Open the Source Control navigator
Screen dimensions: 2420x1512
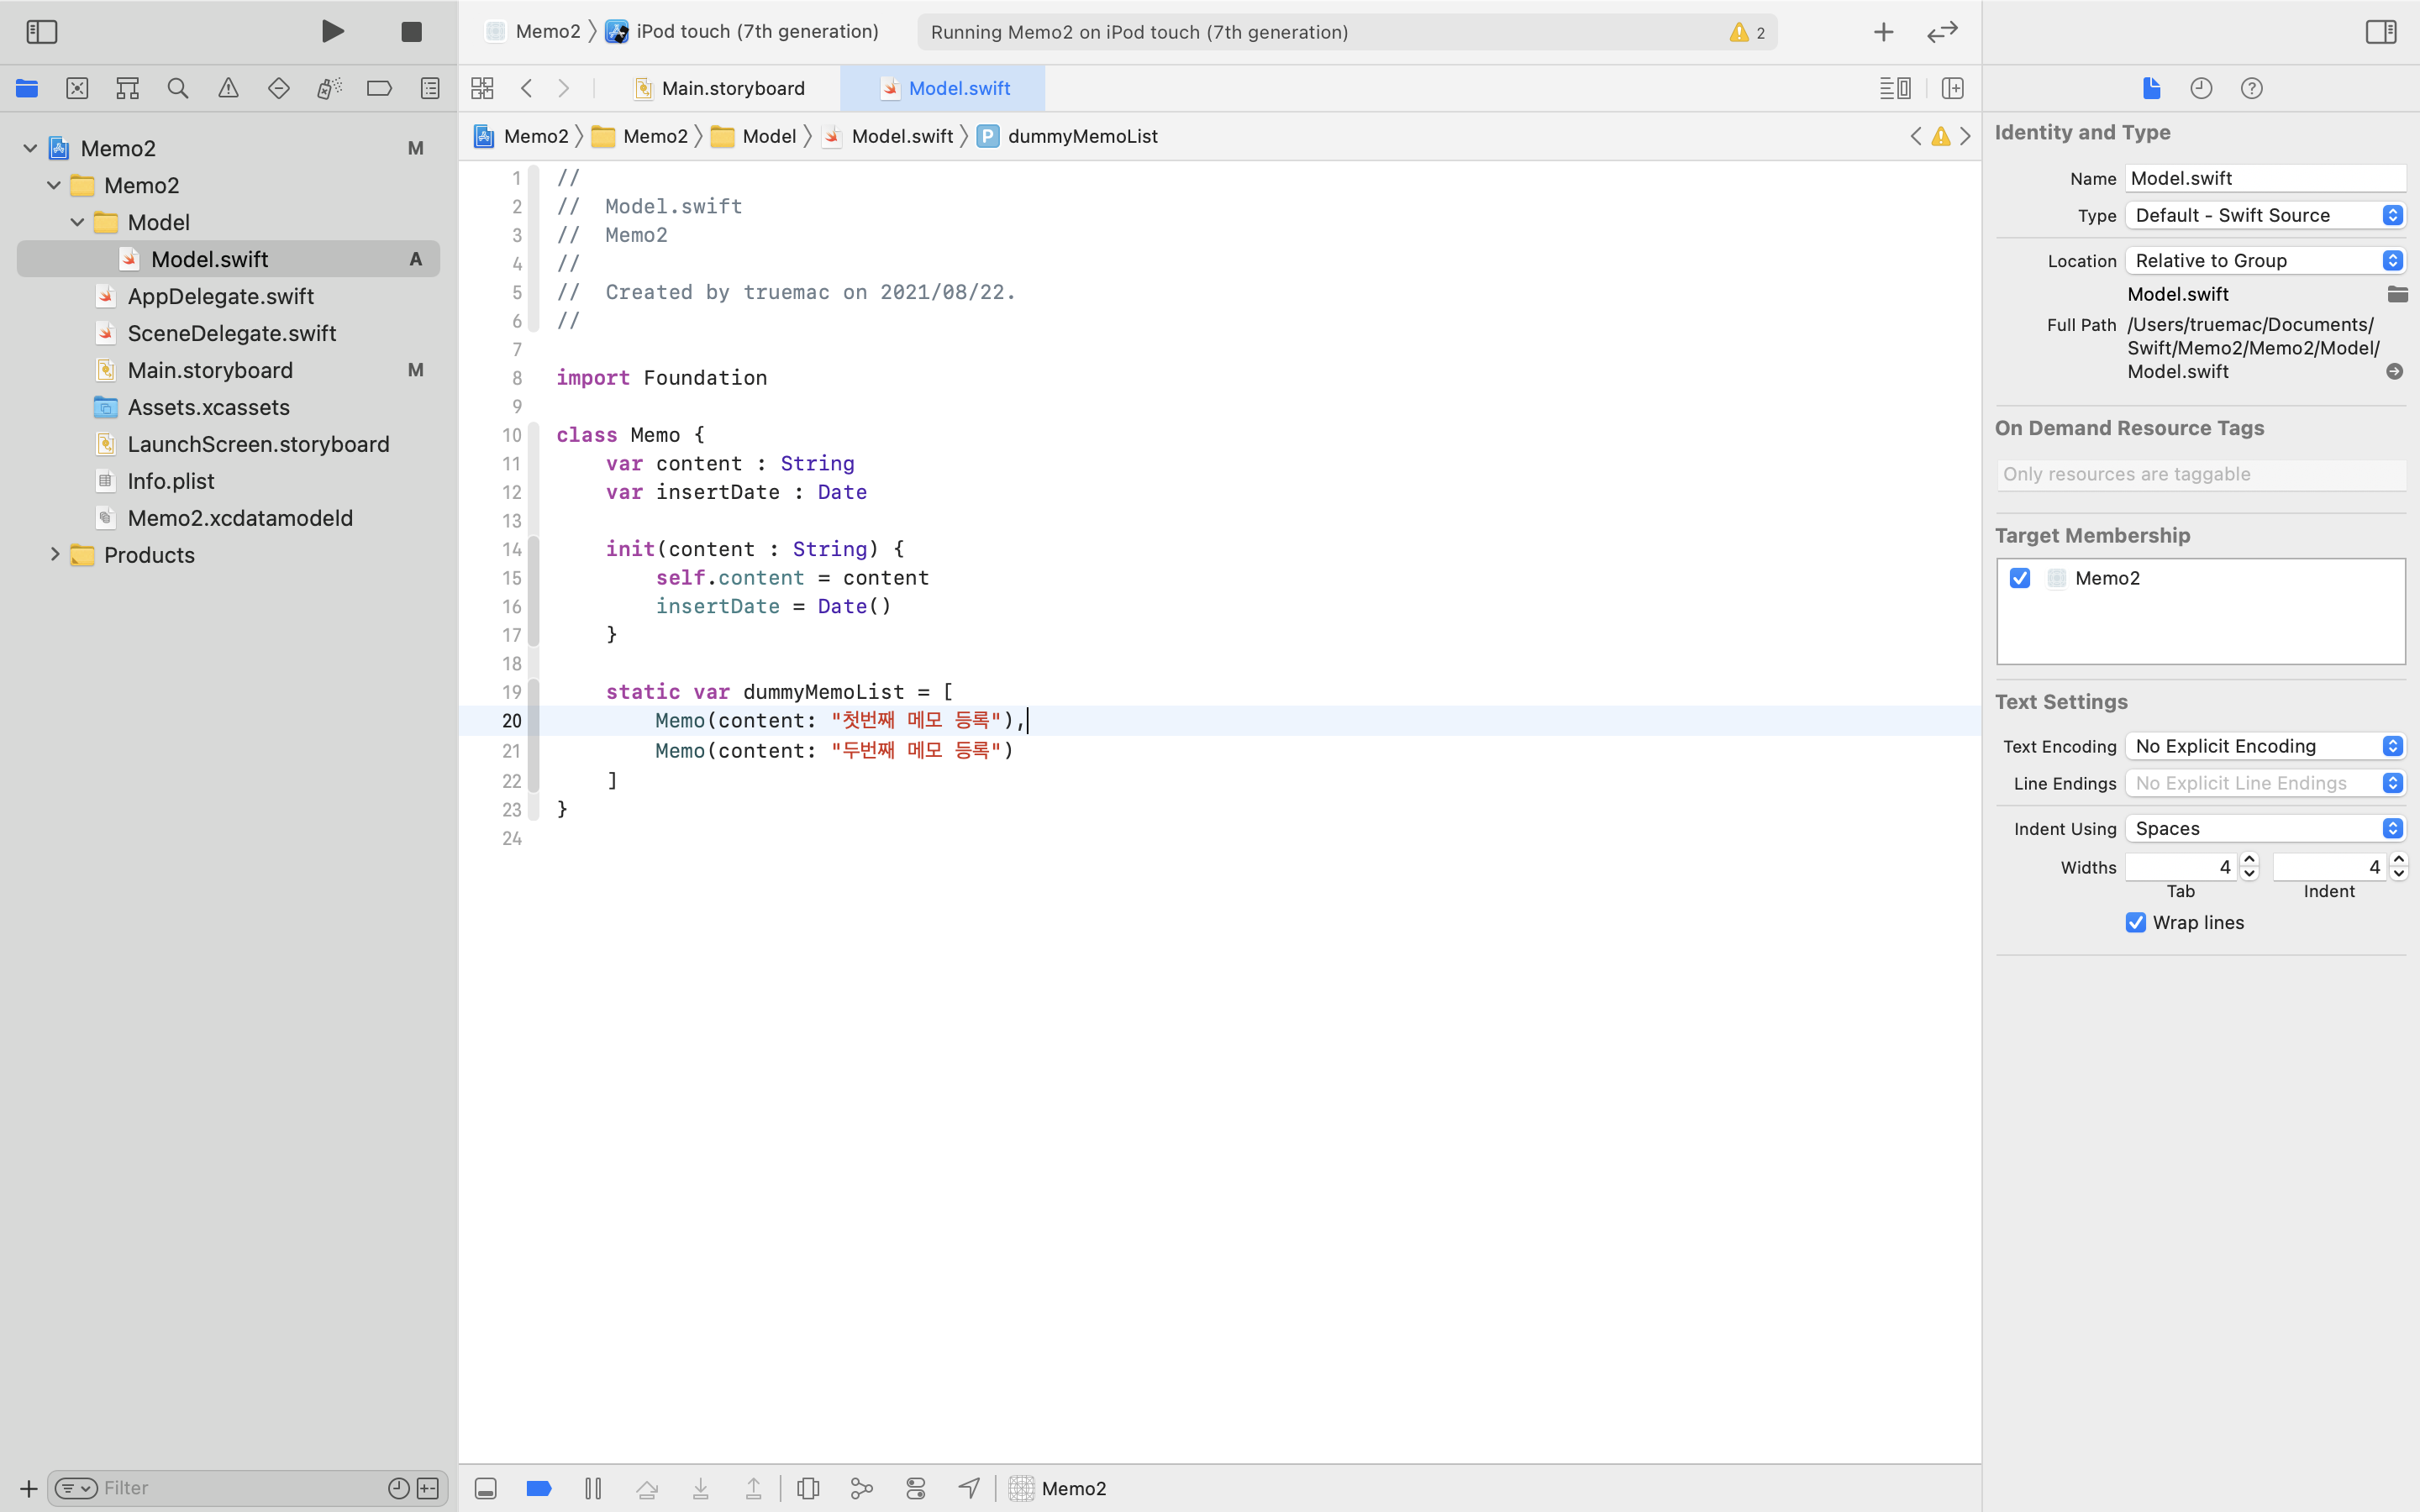click(x=77, y=88)
